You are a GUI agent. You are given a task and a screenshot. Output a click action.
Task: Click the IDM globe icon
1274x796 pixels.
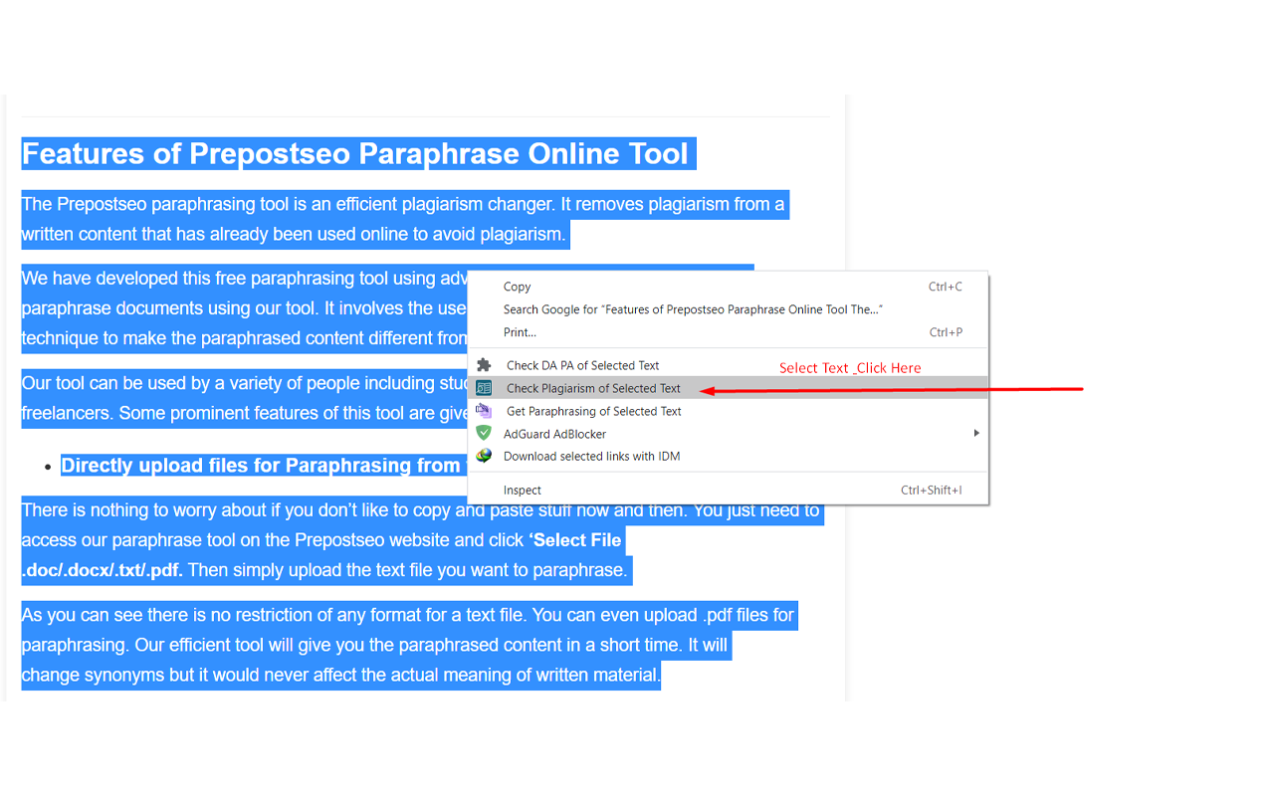(484, 456)
